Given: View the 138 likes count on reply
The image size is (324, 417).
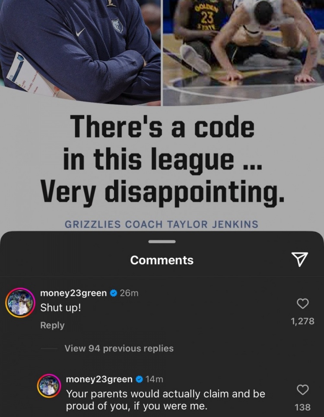Looking at the screenshot, I should (x=303, y=407).
